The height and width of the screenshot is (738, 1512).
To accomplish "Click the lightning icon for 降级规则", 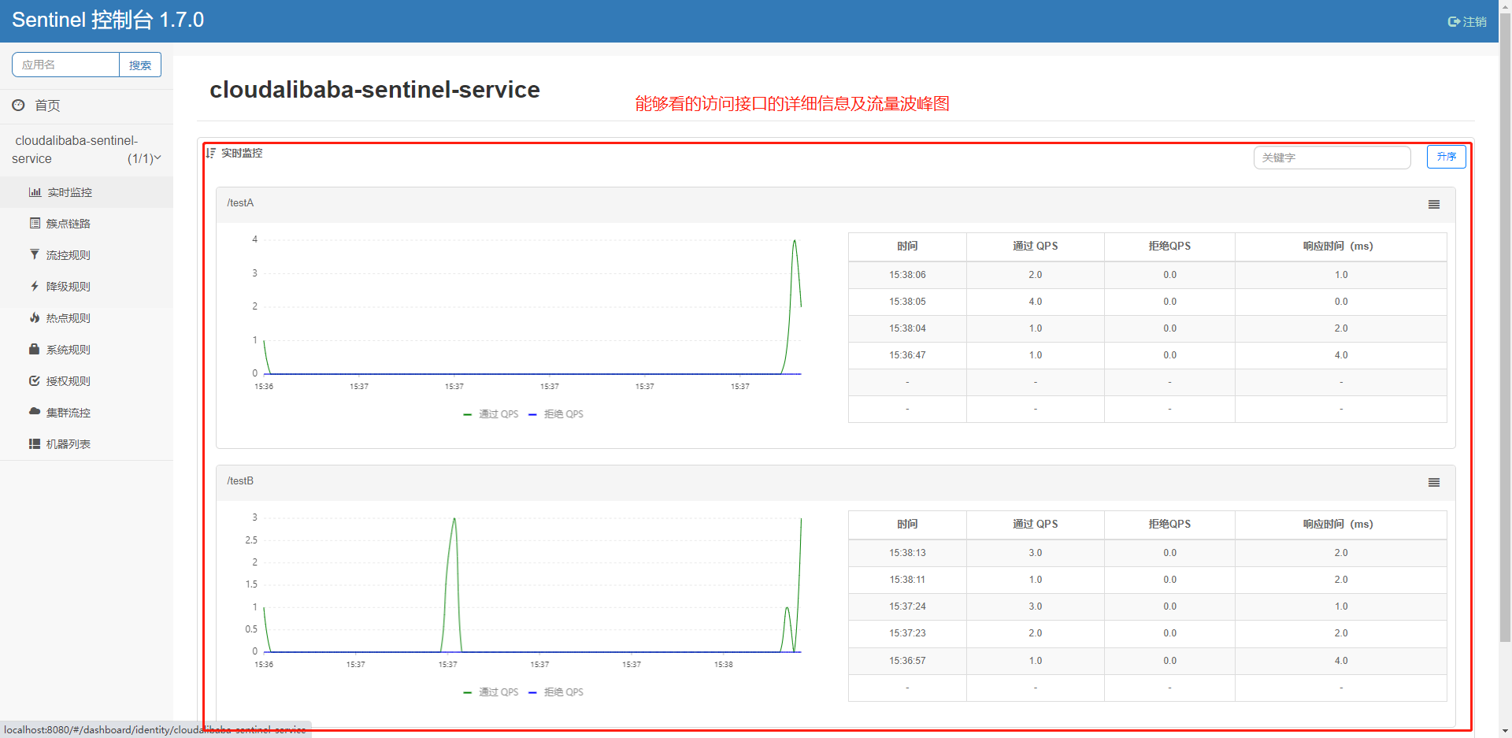I will point(35,286).
